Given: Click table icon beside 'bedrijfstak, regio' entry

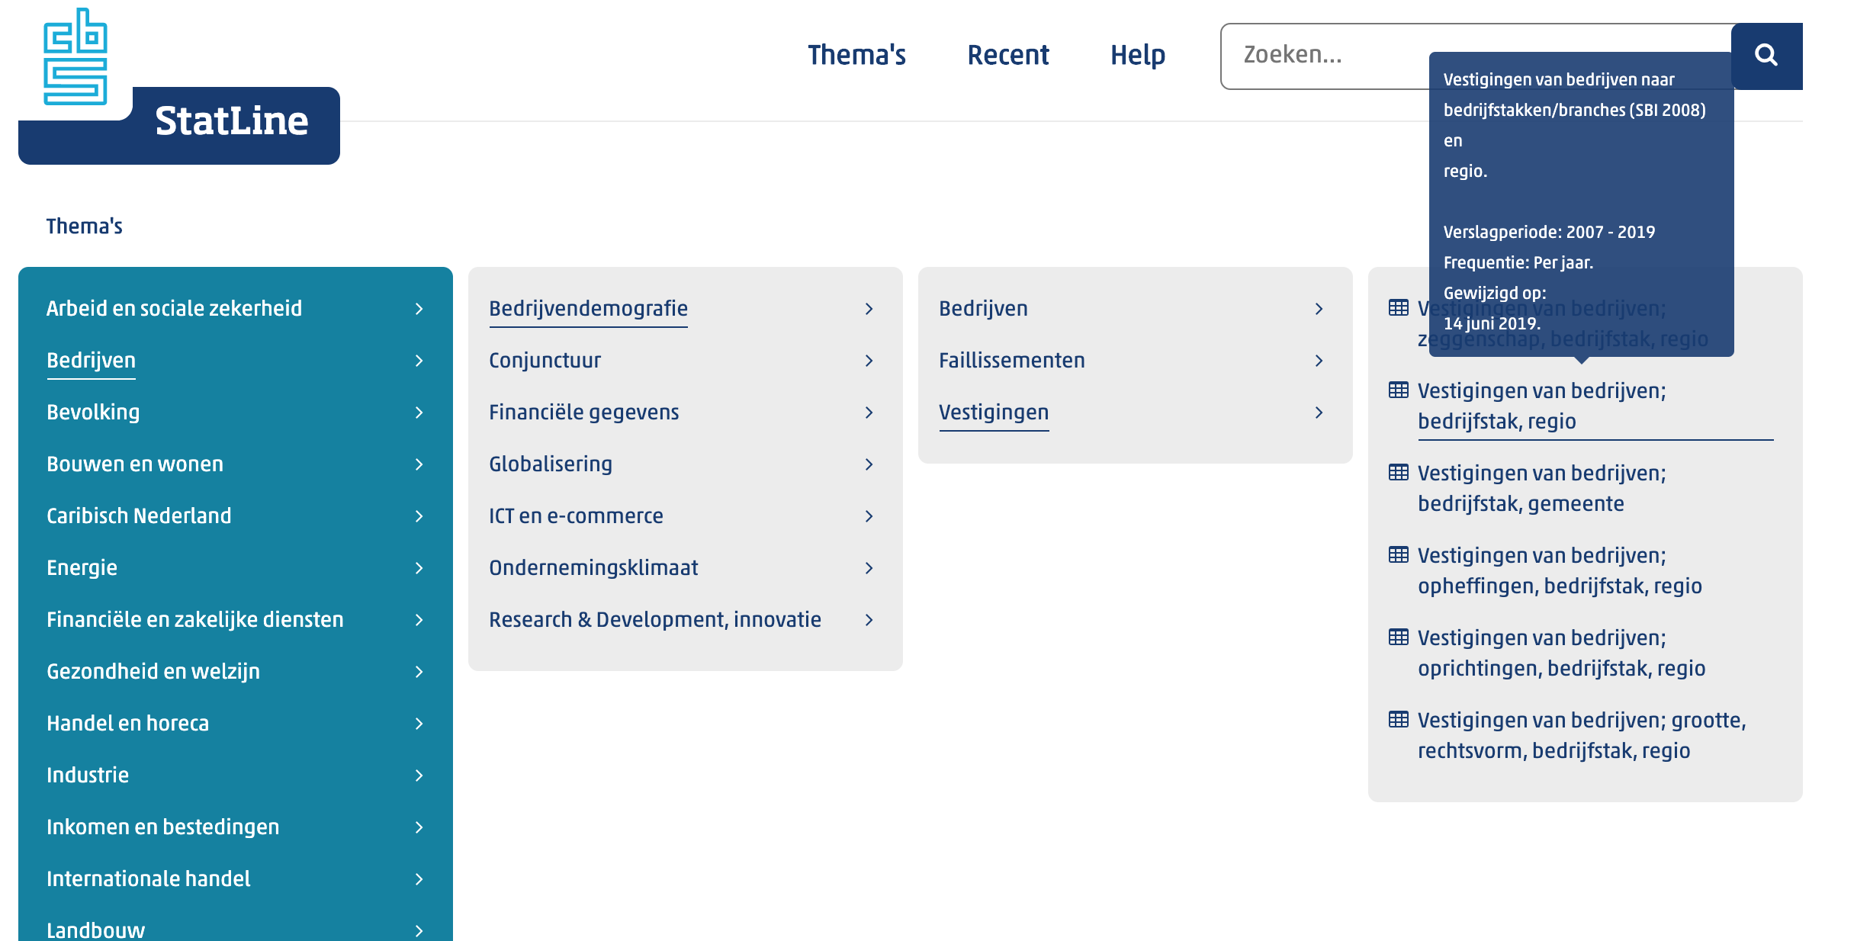Looking at the screenshot, I should (1398, 390).
